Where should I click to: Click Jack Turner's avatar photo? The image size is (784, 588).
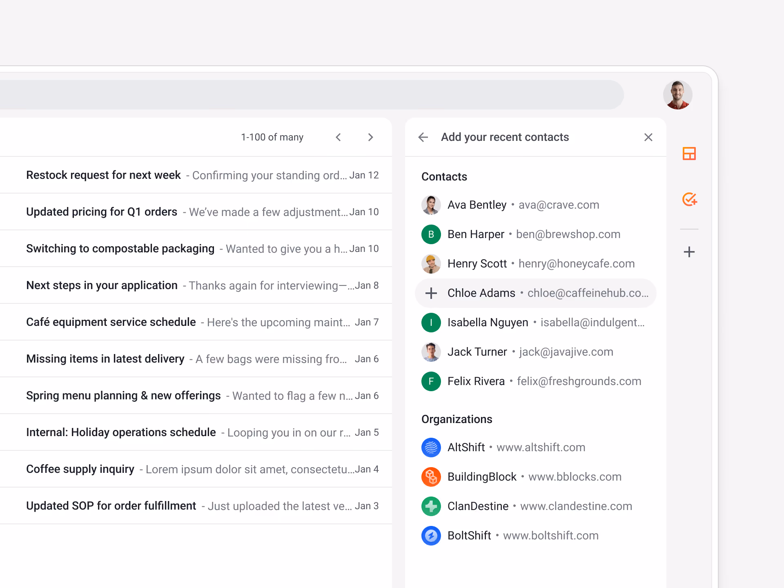431,352
